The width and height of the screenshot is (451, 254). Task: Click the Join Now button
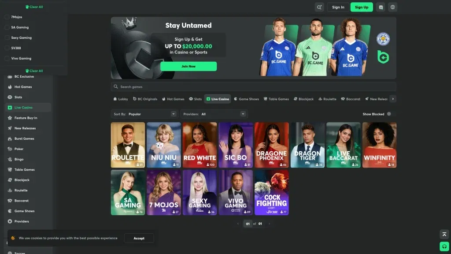click(189, 66)
